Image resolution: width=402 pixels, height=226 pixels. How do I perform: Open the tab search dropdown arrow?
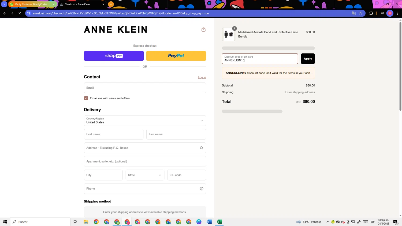tap(4, 4)
